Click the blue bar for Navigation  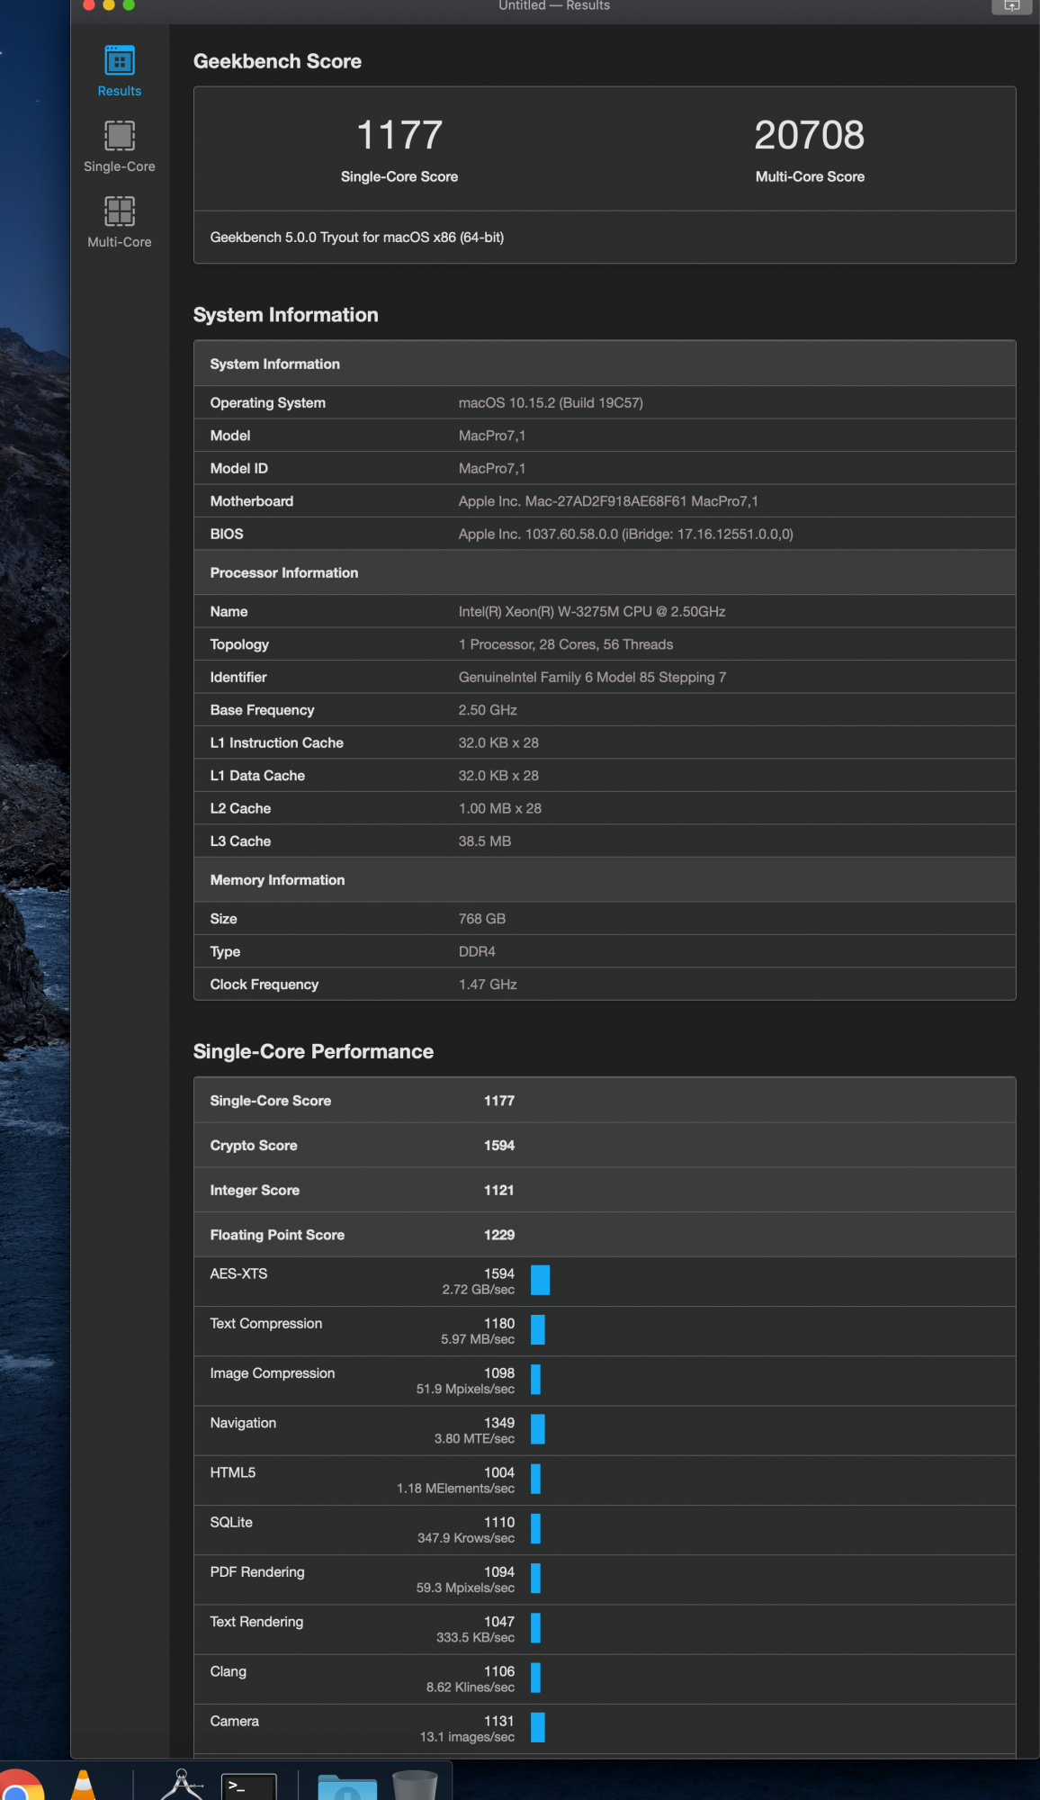coord(538,1430)
